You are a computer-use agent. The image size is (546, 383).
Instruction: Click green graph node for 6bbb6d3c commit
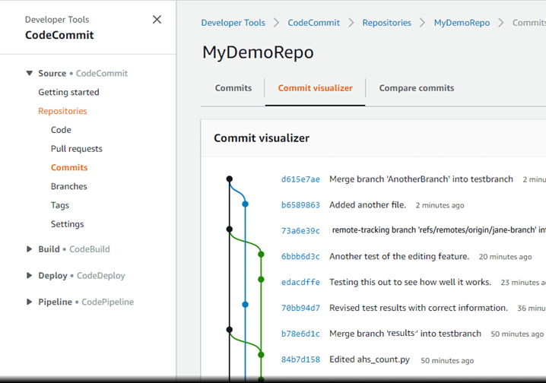click(x=261, y=255)
